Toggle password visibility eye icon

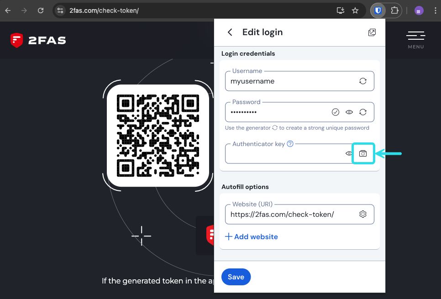pos(349,112)
